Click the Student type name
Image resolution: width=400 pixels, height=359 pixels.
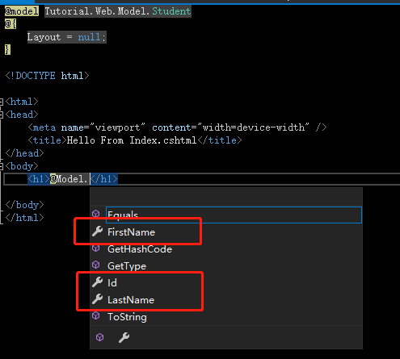(x=171, y=11)
